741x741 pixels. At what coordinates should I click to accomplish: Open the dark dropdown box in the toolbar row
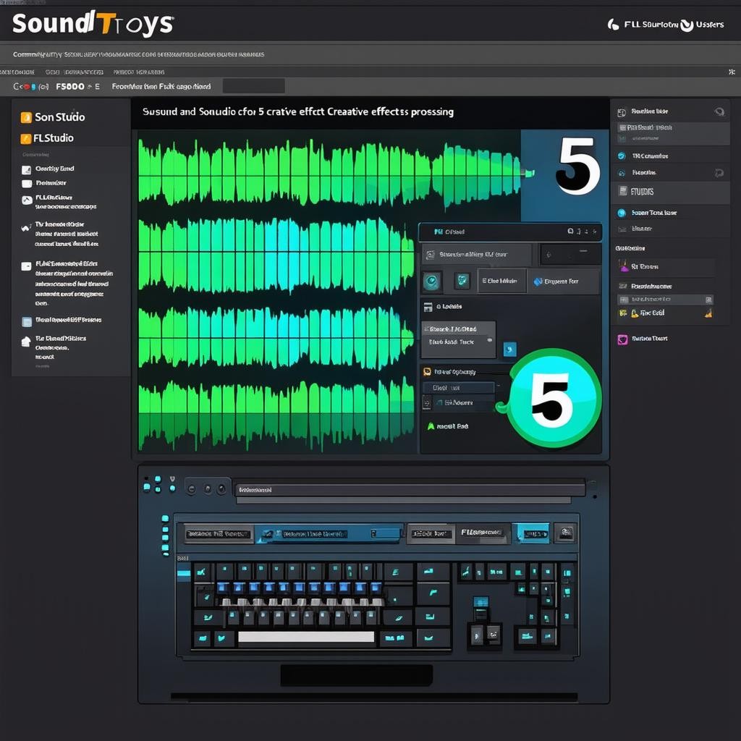pos(253,86)
